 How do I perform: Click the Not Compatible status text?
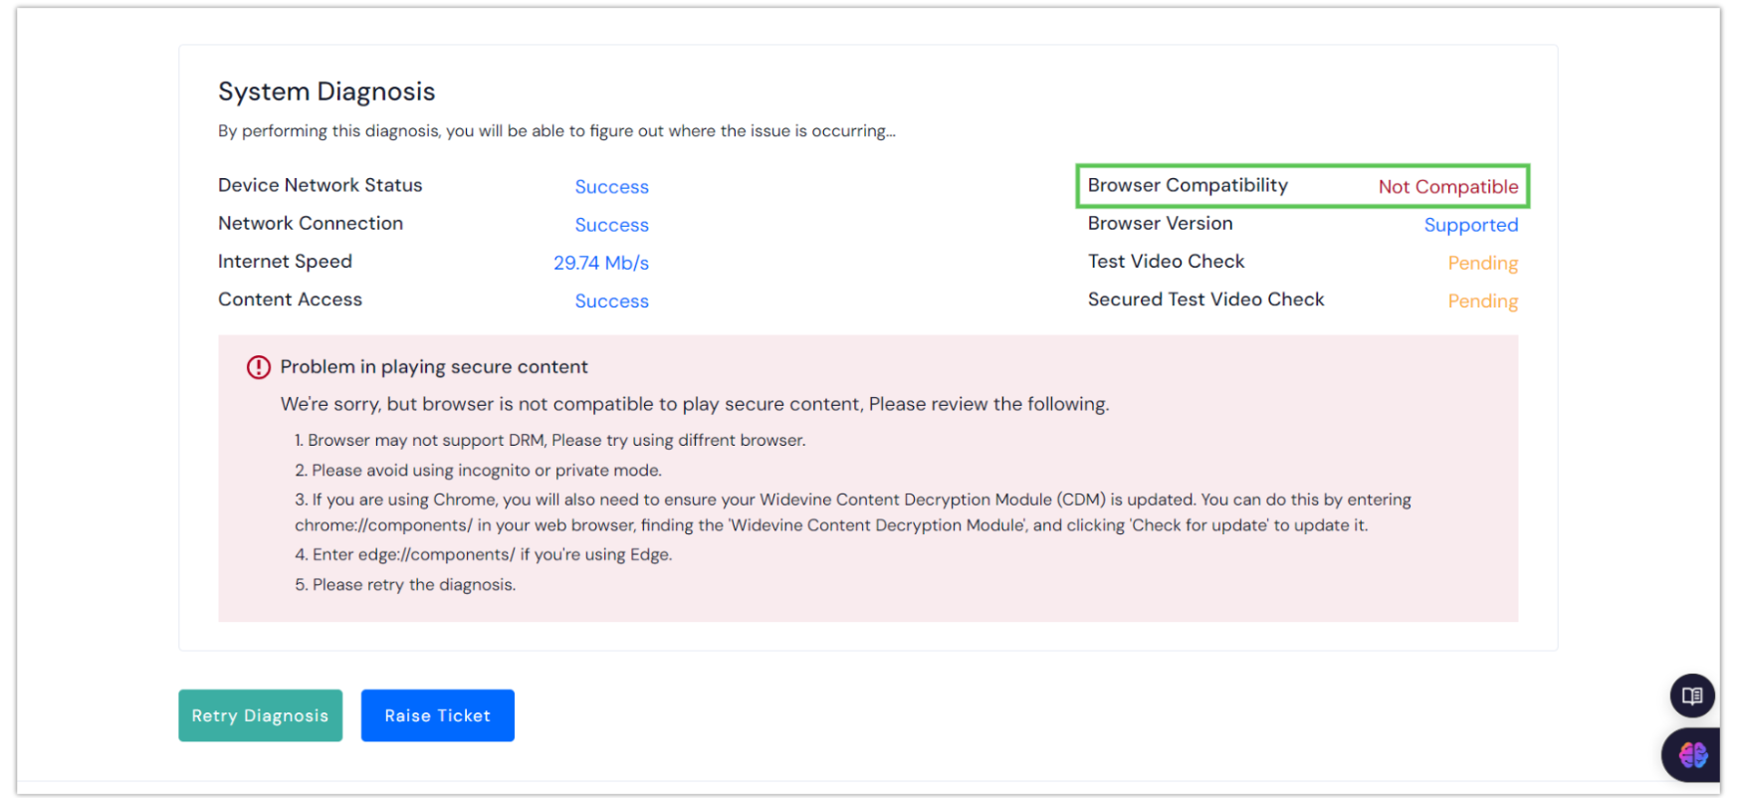[x=1447, y=187]
